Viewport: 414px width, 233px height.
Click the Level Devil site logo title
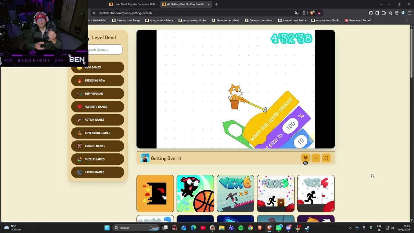[x=104, y=38]
